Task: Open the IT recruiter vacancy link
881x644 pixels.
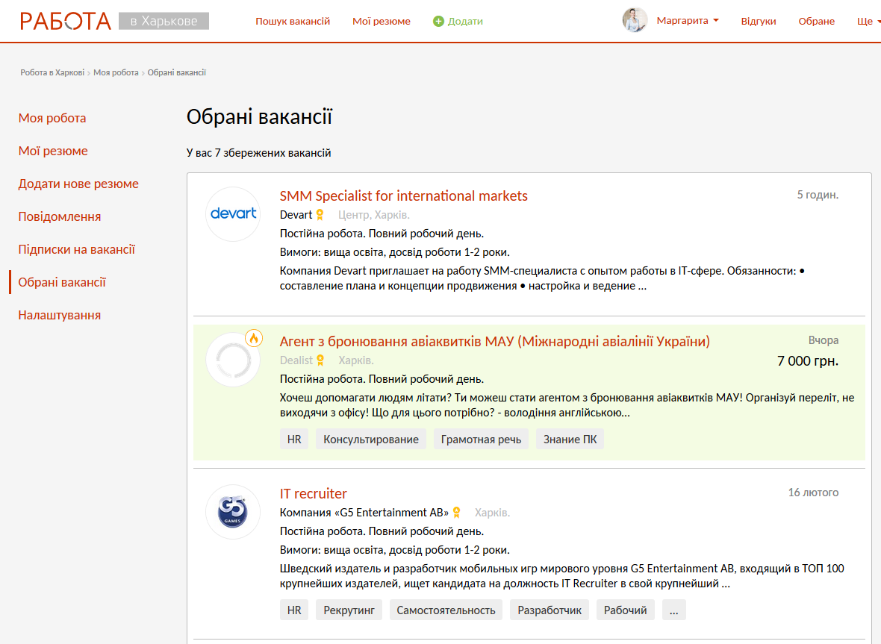Action: (313, 493)
